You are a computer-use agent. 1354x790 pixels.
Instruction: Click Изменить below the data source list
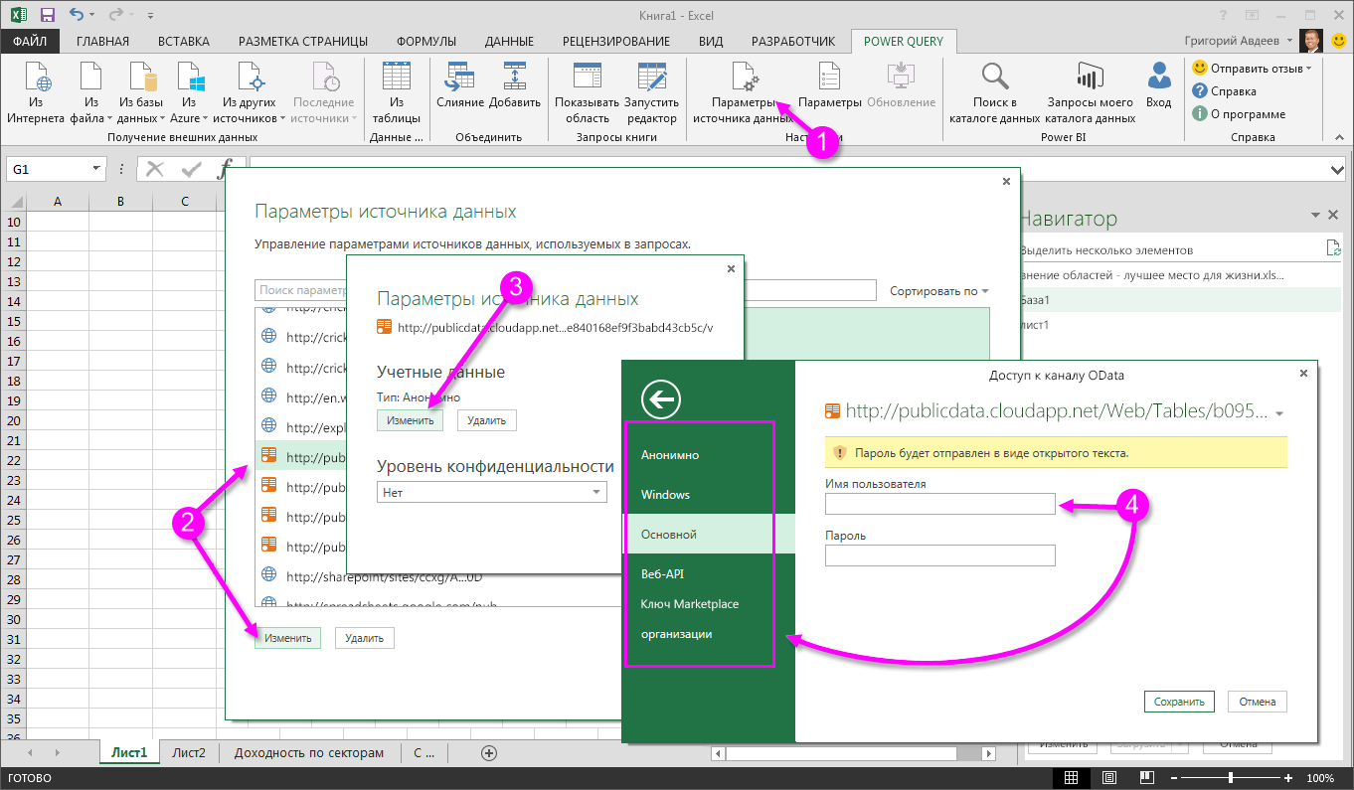coord(287,638)
